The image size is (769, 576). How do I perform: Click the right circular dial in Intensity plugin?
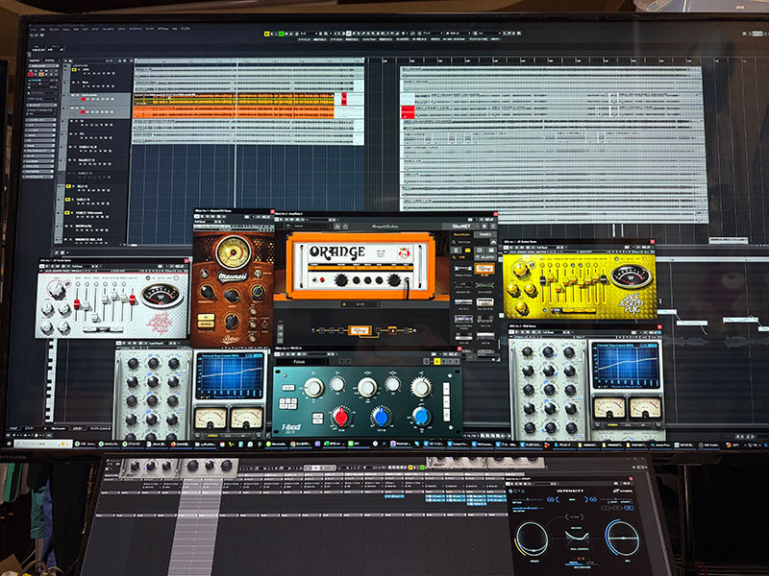pos(622,538)
